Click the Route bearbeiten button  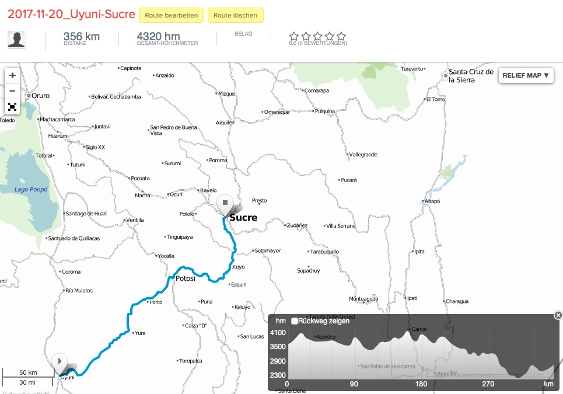(x=172, y=15)
